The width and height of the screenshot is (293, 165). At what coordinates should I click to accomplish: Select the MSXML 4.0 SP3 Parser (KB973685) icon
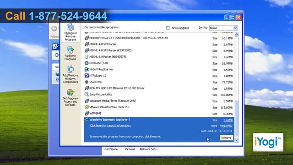pos(87,50)
